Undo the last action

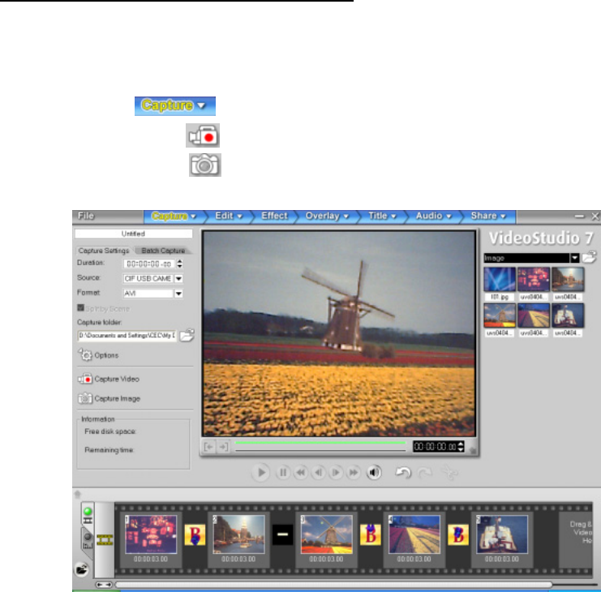pos(403,473)
